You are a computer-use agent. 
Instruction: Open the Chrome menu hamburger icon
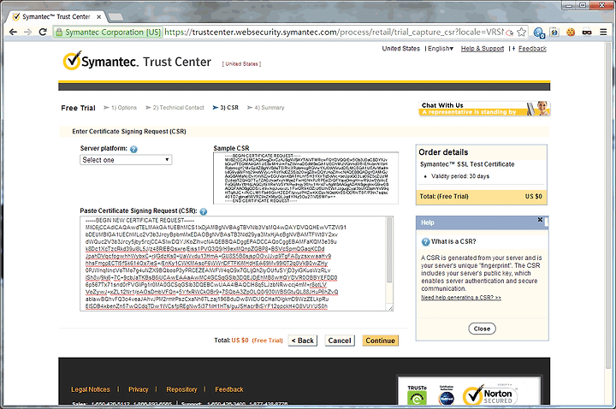click(603, 33)
